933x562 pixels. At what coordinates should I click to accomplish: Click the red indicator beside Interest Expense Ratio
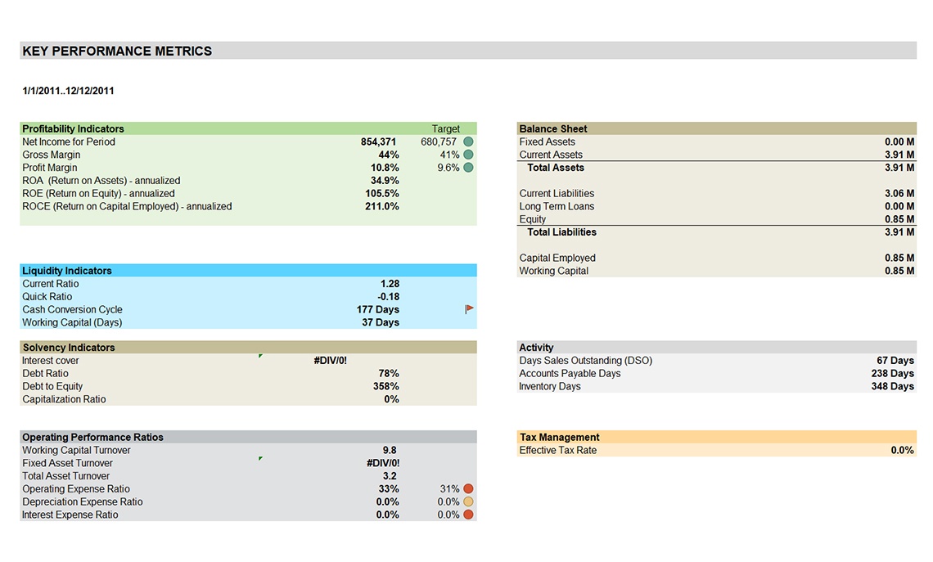pos(468,515)
